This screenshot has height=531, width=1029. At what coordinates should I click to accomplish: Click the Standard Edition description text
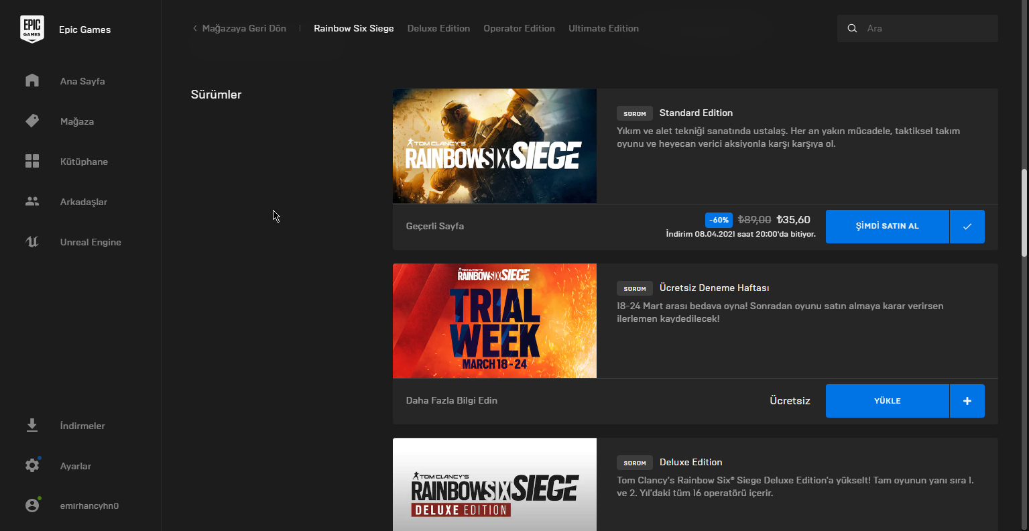(x=788, y=137)
